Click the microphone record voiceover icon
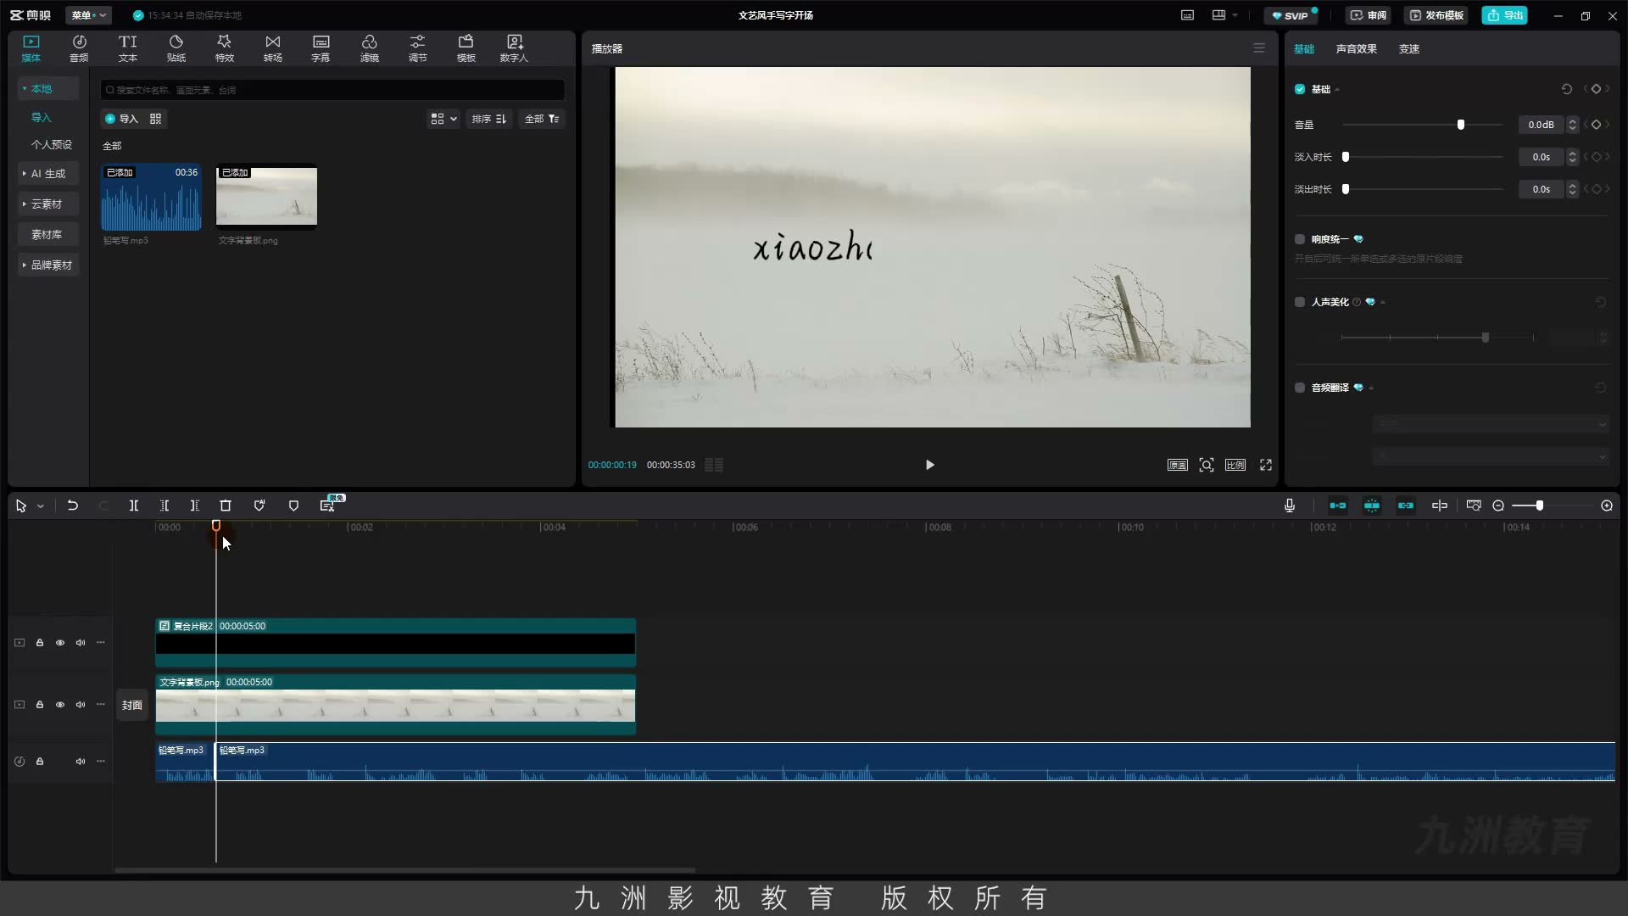The height and width of the screenshot is (916, 1628). coord(1289,505)
